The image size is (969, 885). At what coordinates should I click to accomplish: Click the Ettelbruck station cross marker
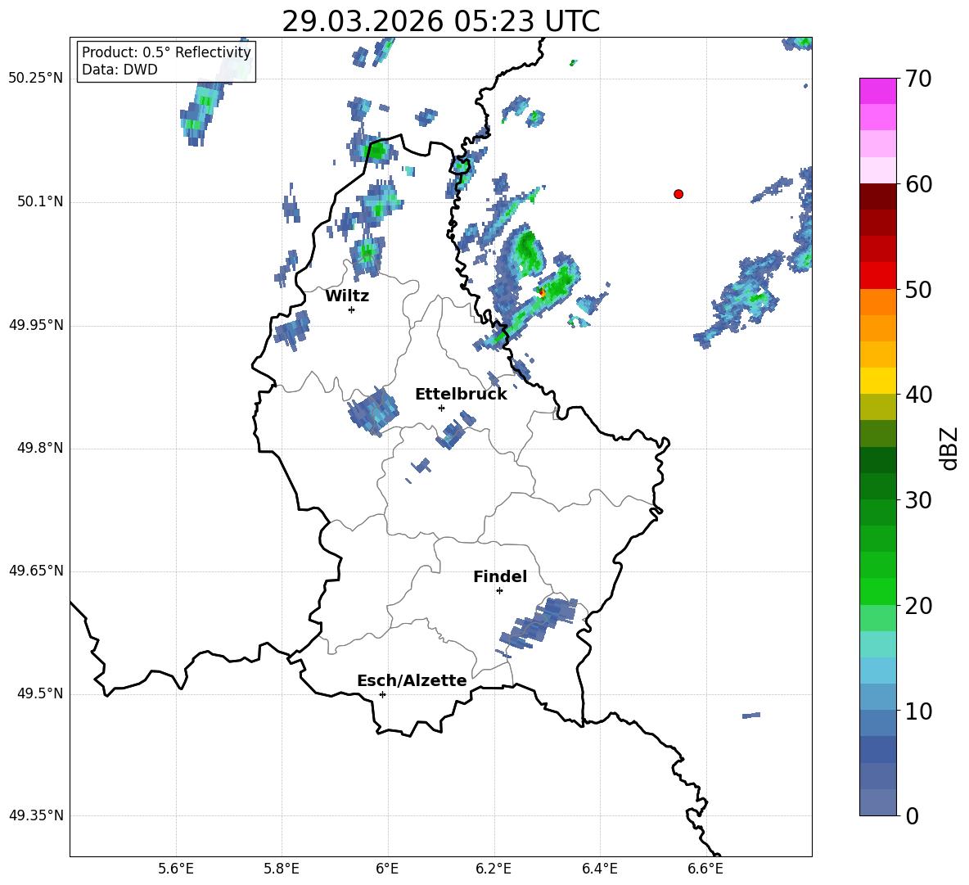pyautogui.click(x=441, y=408)
